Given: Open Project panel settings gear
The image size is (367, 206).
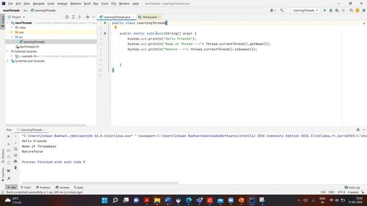Looking at the screenshot, I should click(87, 17).
